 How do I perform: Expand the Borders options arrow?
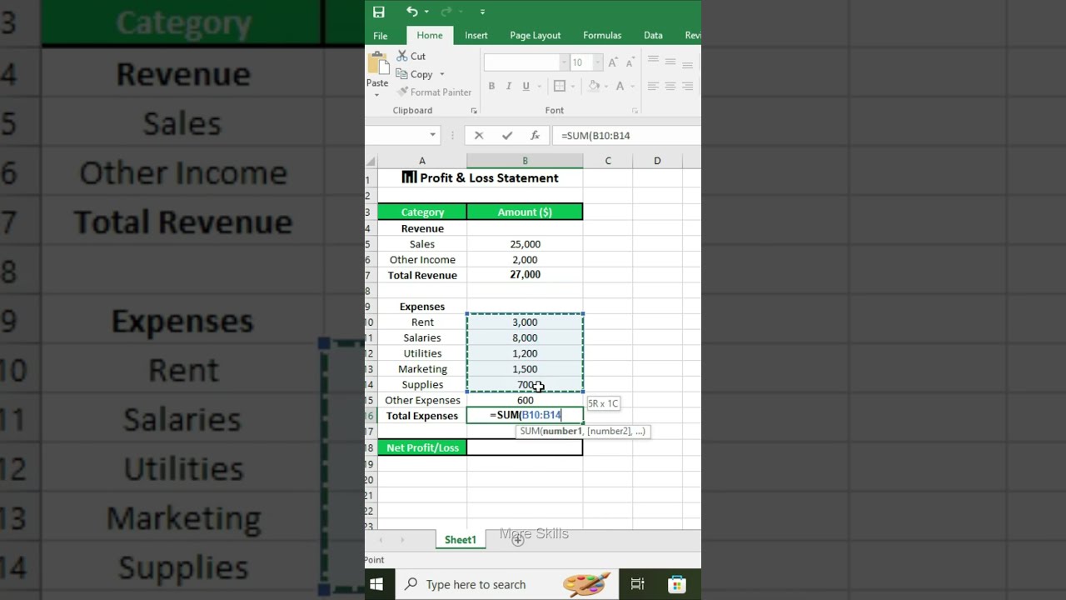(573, 86)
